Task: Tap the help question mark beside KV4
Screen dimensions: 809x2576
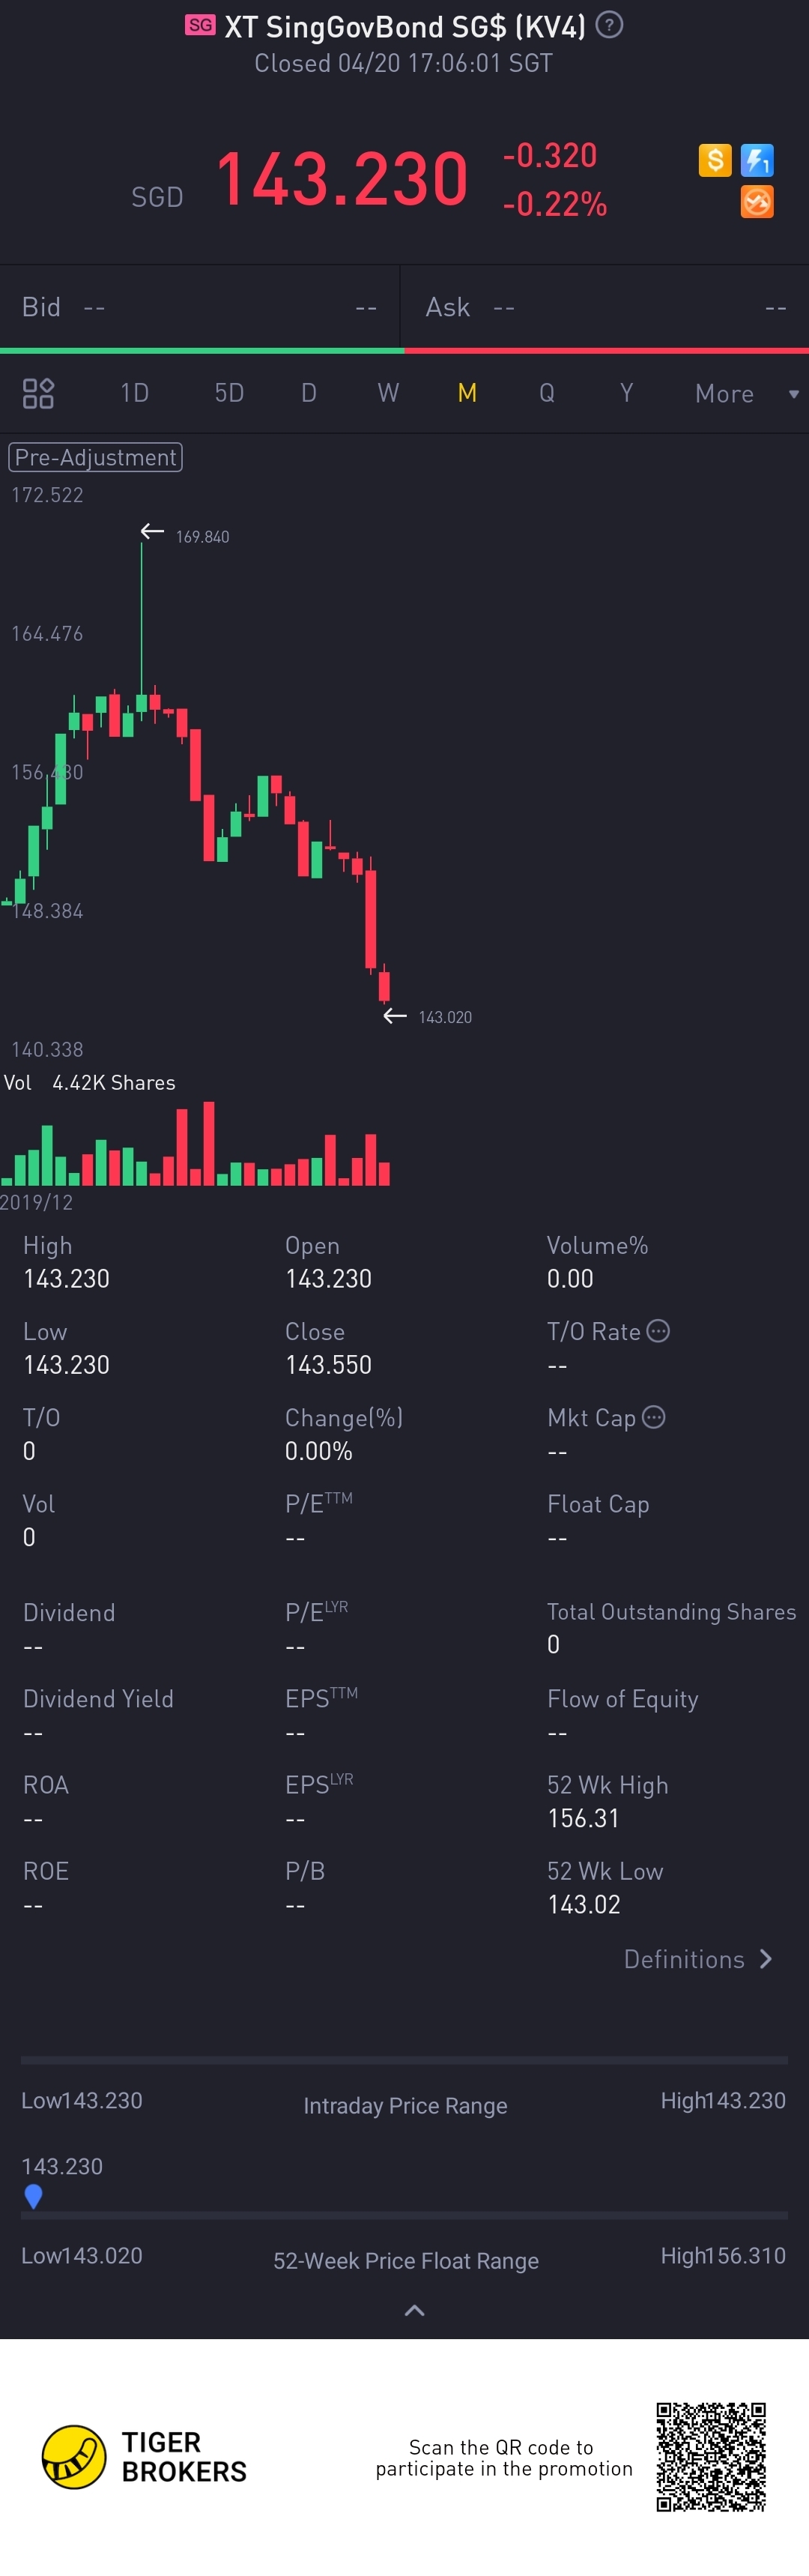Action: point(609,25)
